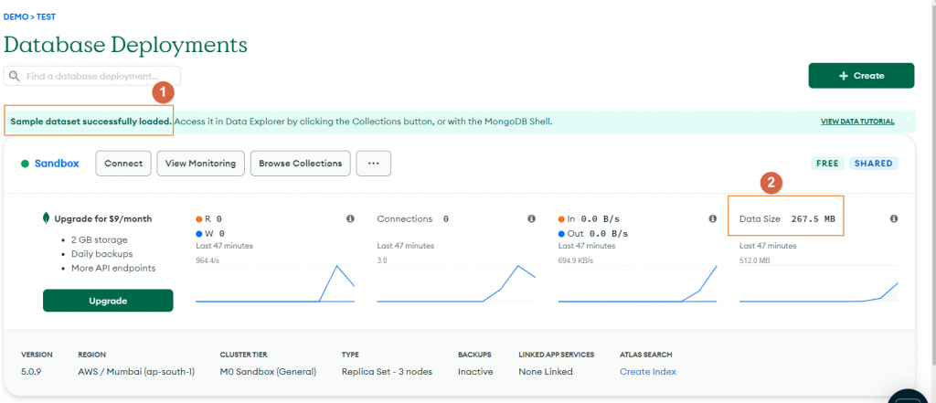Click the Out 0.0 B/s legend

coord(592,233)
